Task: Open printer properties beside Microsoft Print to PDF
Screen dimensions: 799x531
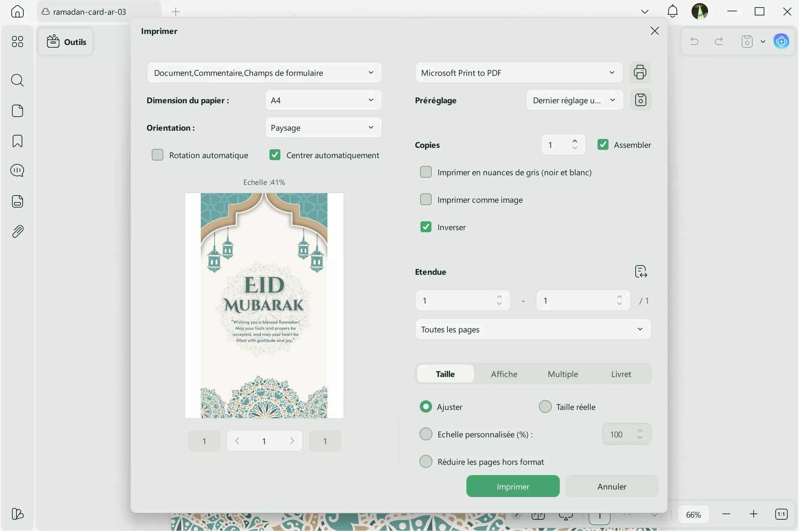Action: 640,73
